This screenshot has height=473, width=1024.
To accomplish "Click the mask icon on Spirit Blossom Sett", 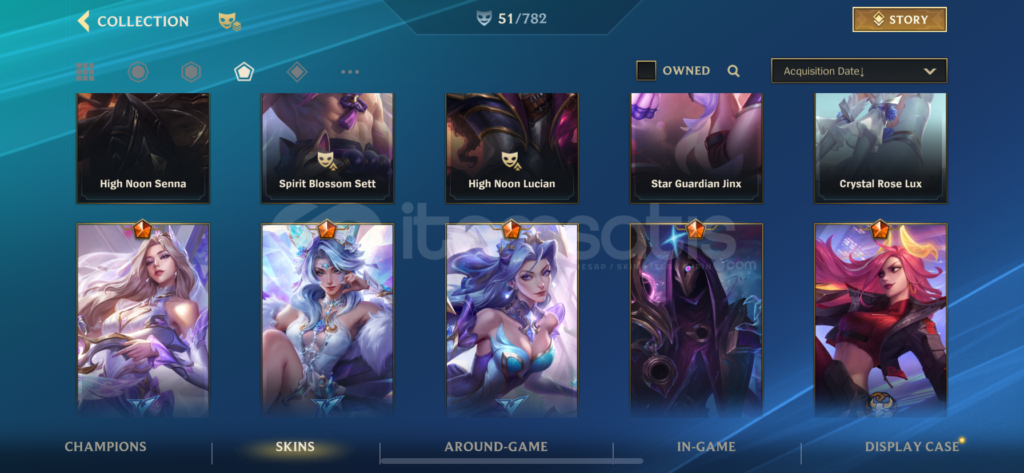I will click(x=327, y=161).
